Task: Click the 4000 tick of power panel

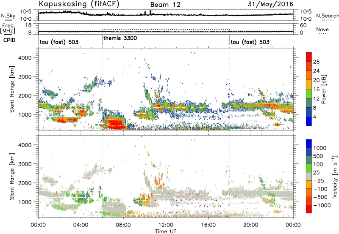Action: (x=25, y=58)
